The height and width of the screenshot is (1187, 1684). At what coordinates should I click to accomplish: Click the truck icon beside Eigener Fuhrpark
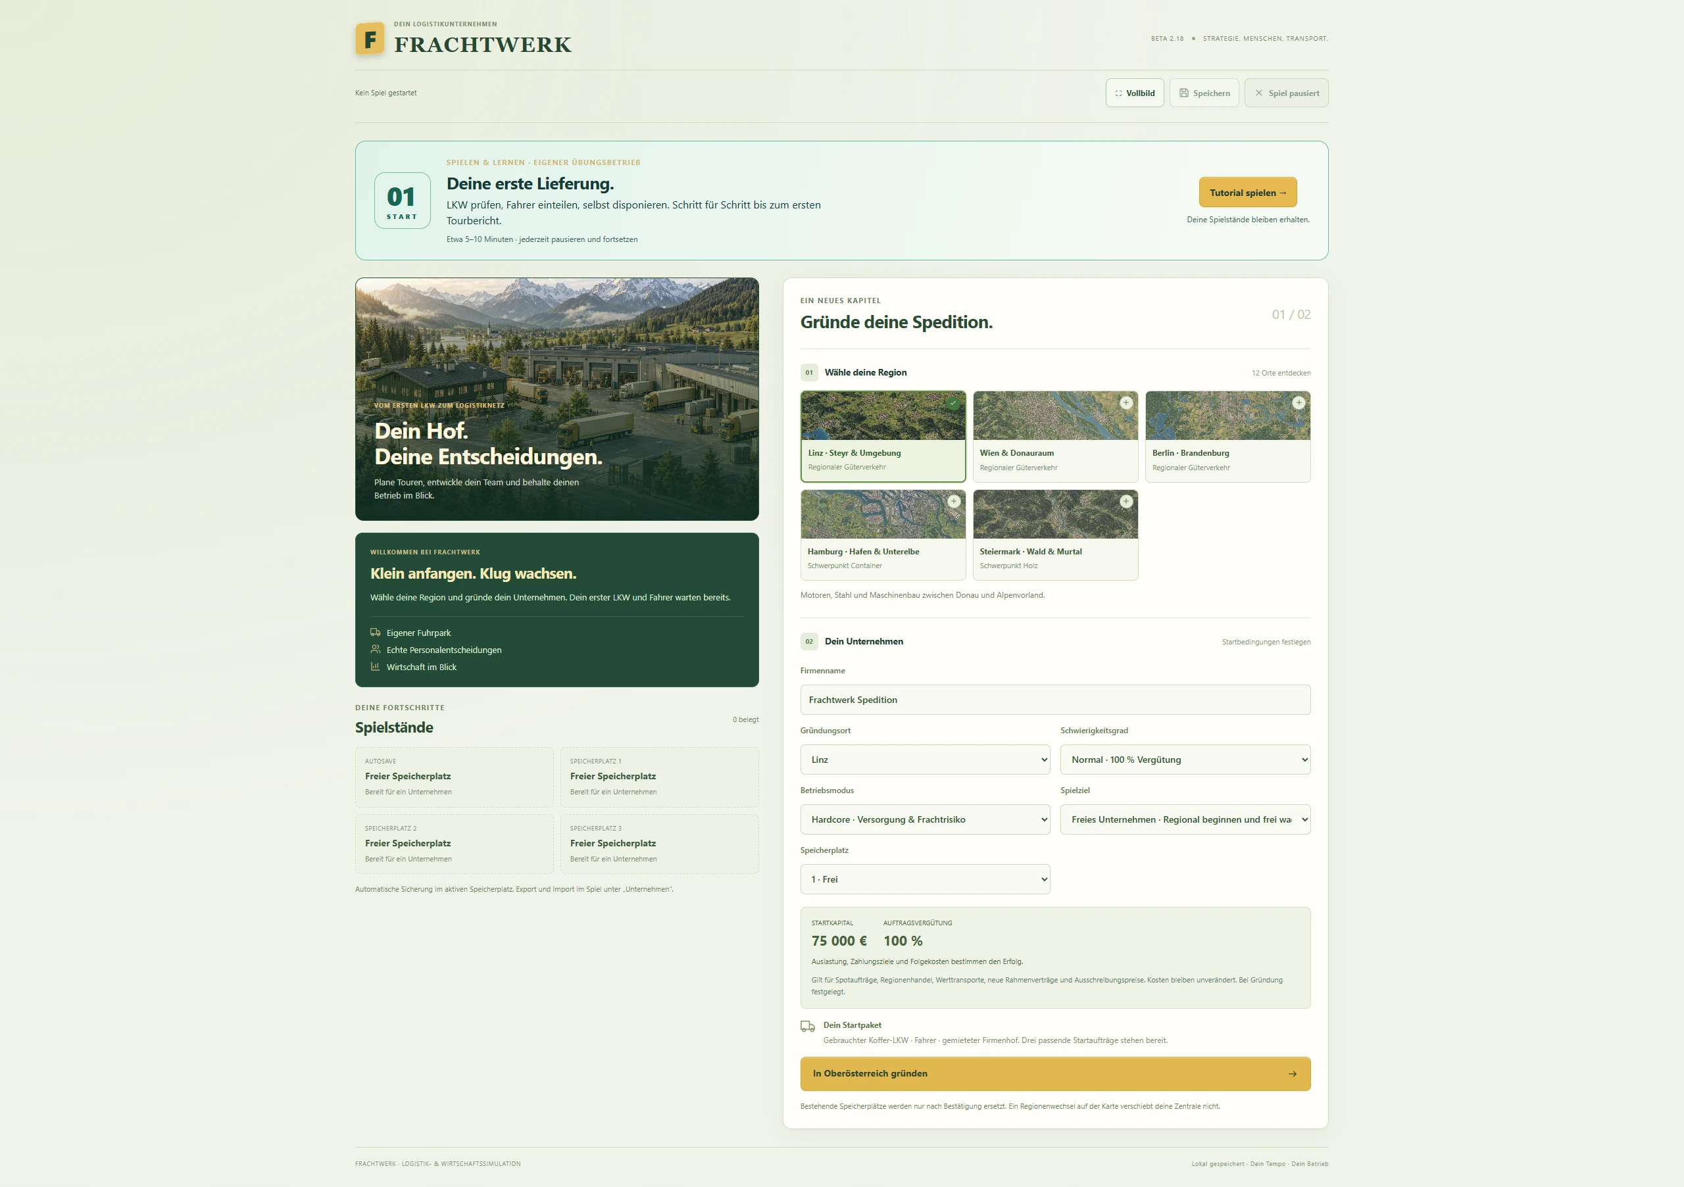pyautogui.click(x=376, y=633)
